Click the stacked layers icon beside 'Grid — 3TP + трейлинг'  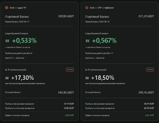pyautogui.click(x=87, y=8)
